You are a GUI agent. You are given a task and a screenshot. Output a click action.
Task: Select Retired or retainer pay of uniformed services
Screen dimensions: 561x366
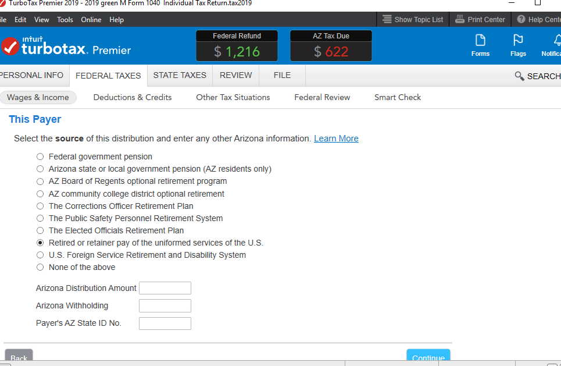tap(40, 243)
